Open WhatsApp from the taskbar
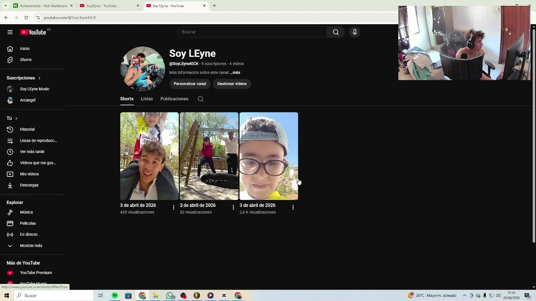The image size is (536, 301). coord(170,296)
